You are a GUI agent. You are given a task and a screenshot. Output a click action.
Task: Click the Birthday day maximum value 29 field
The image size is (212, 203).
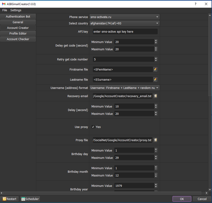[134, 158]
